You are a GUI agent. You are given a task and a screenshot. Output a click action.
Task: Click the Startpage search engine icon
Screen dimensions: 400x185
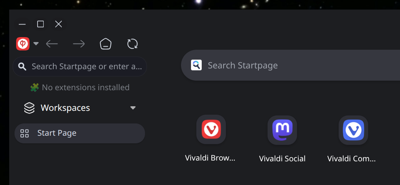[196, 65]
